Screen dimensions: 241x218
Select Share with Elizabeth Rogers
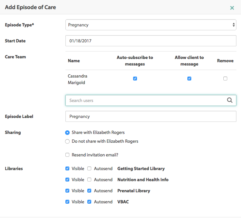(67, 133)
